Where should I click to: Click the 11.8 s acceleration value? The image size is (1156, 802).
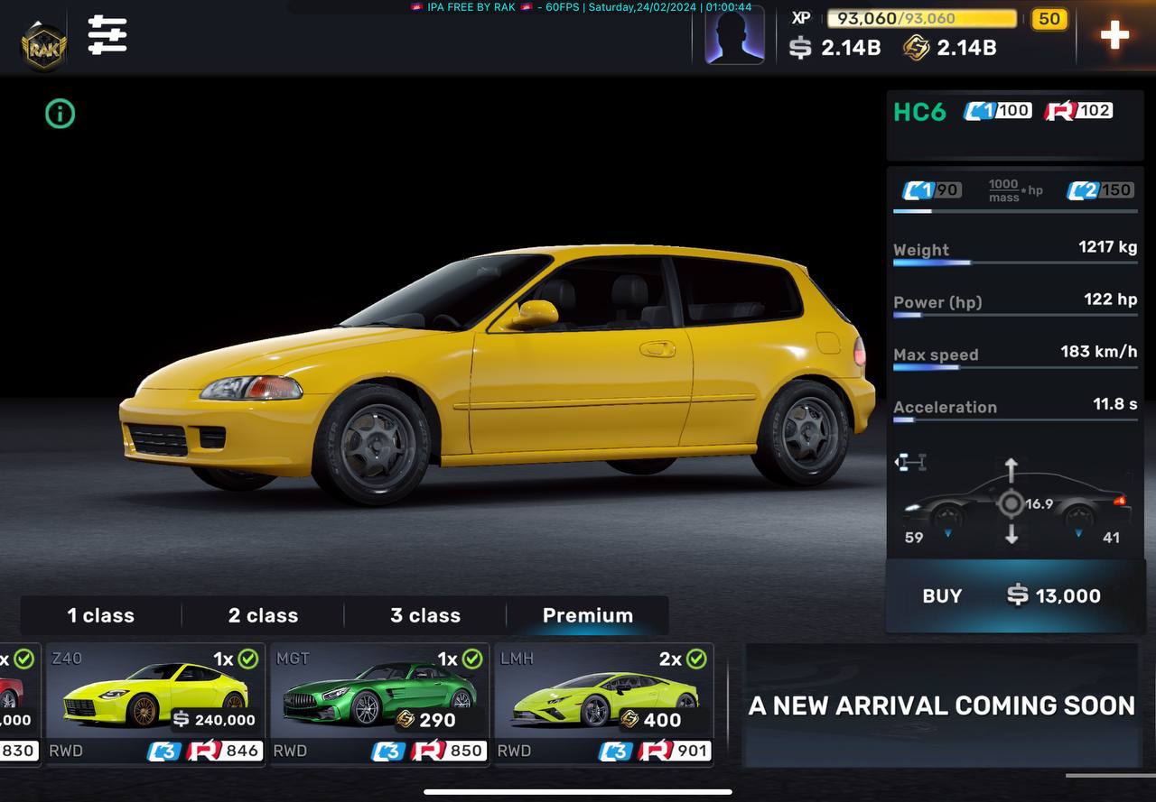(1115, 403)
